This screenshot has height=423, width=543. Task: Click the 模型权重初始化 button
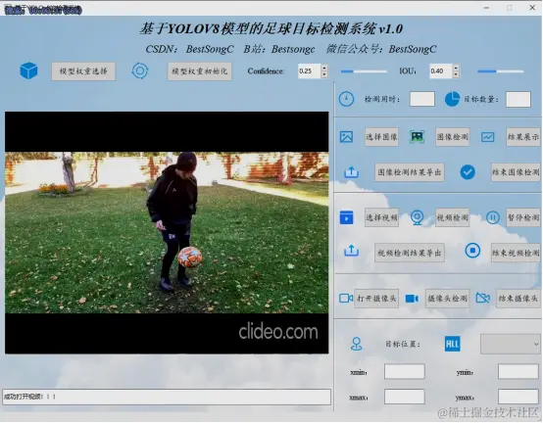[x=200, y=71]
